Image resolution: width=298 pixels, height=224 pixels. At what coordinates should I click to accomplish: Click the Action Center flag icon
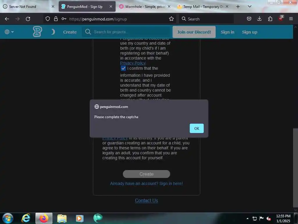(x=262, y=218)
